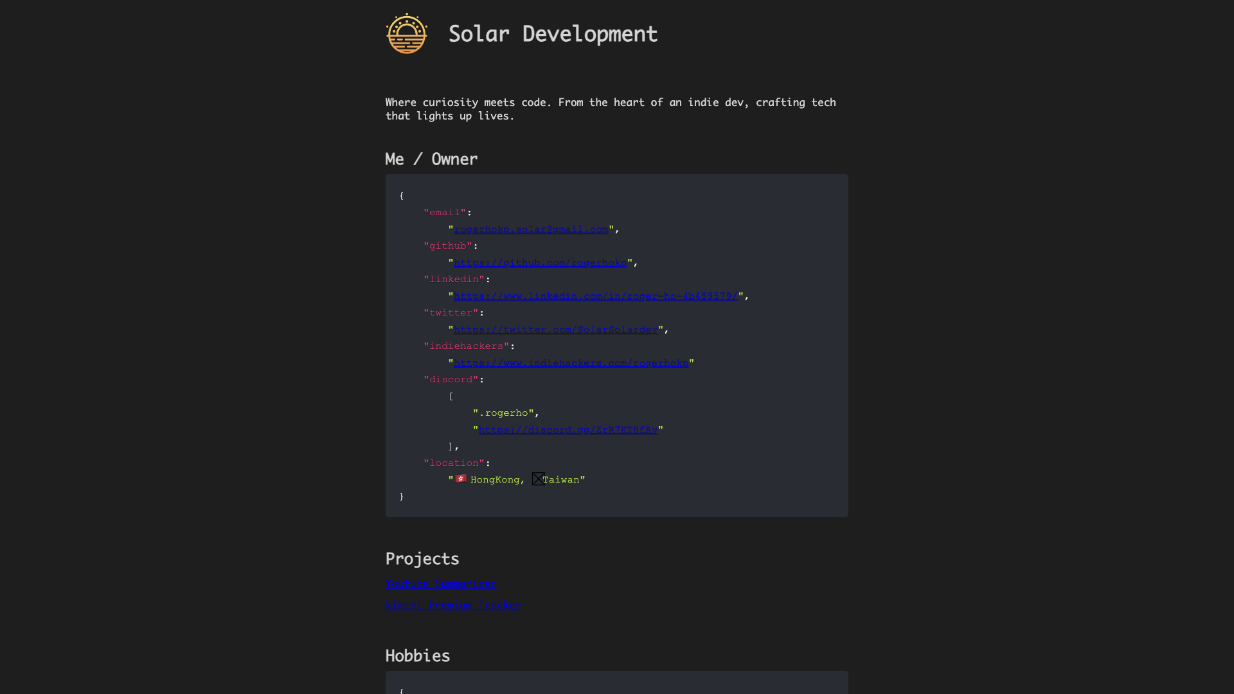Click the "location" key in JSON
1234x694 pixels.
tap(454, 463)
